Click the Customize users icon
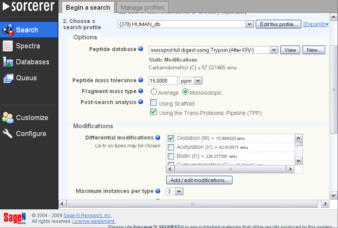Screen dimensions: 338x228 click(x=8, y=118)
